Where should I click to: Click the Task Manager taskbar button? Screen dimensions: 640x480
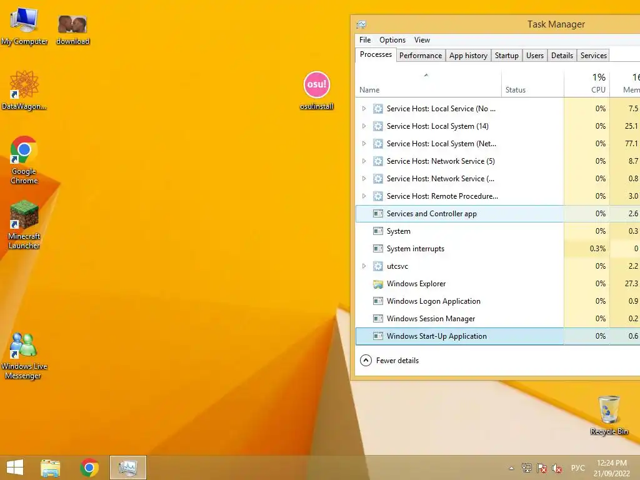click(x=127, y=467)
